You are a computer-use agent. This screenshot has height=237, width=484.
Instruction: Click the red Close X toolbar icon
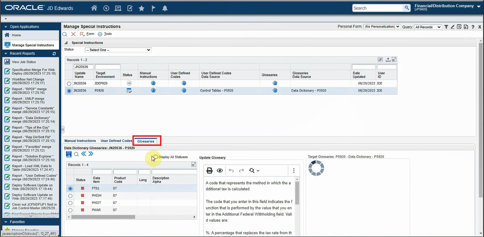coord(73,34)
